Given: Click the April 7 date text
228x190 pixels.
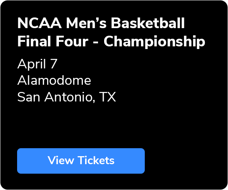Looking at the screenshot, I should pos(37,64).
